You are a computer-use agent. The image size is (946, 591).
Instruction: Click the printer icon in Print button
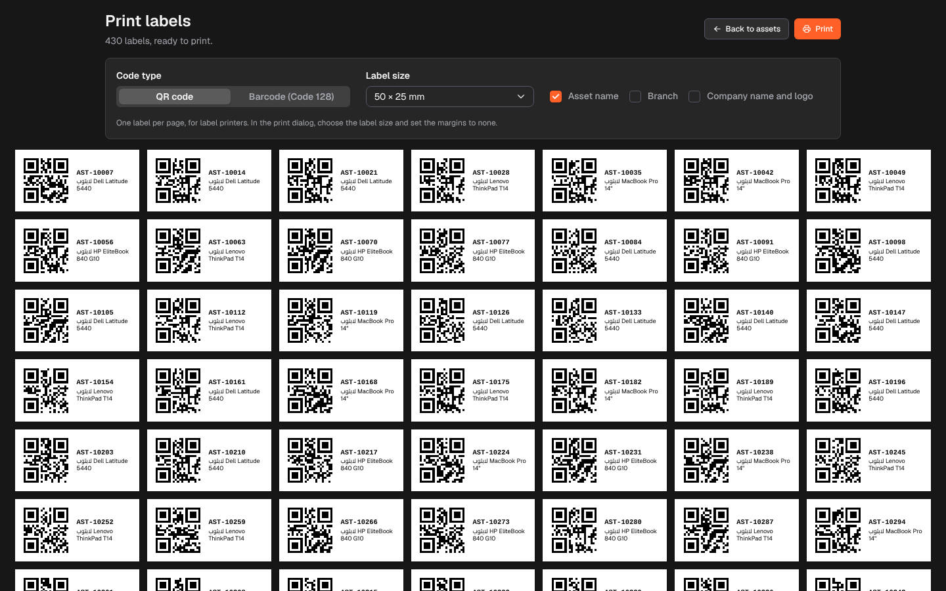[x=807, y=29]
